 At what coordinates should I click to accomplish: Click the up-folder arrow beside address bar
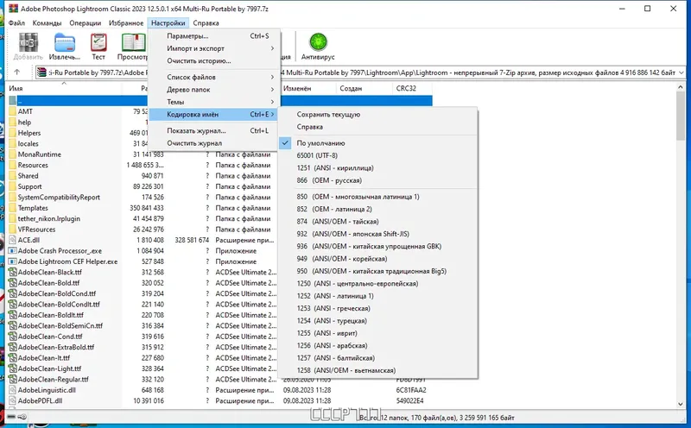(x=16, y=72)
